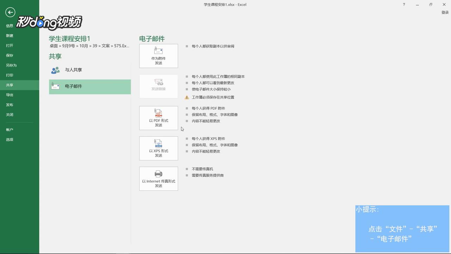451x254 pixels.
Task: Click text 每个人都可以看到最新更改
Action: pos(213,83)
